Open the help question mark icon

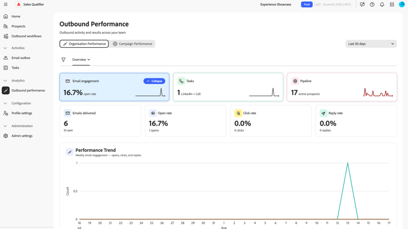point(372,4)
